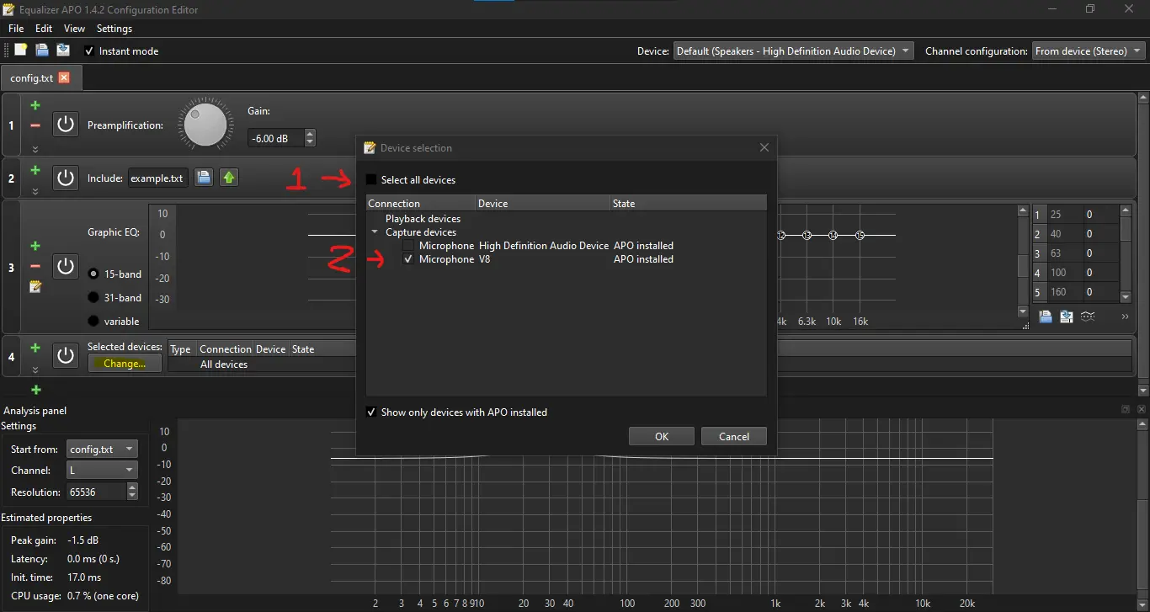Expand more options on the Selected devices row
Screen dimensions: 1150x612
point(35,370)
